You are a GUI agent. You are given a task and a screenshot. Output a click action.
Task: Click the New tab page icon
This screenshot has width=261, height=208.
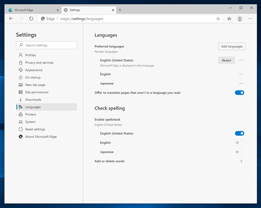20,85
